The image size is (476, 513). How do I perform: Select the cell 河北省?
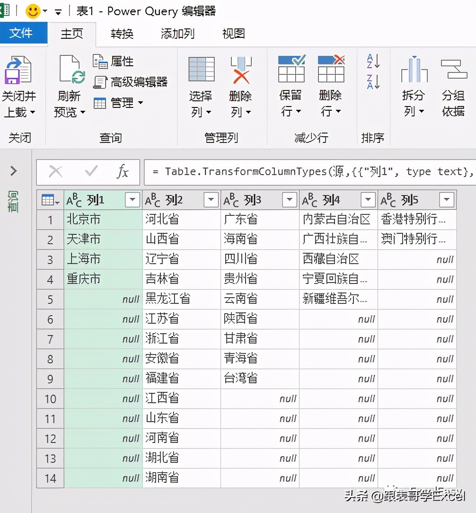pyautogui.click(x=182, y=220)
